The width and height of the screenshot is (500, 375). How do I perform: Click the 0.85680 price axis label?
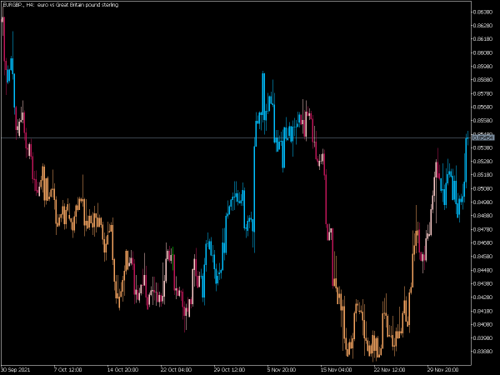point(482,107)
